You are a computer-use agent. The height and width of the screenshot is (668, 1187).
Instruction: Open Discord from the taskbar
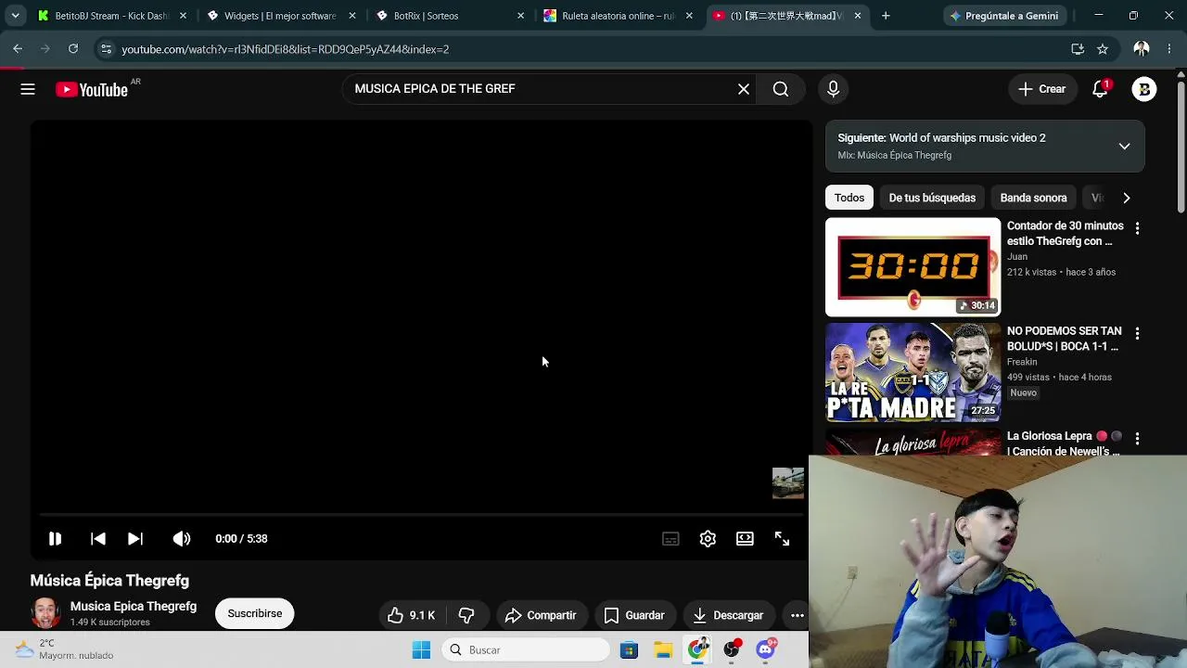pyautogui.click(x=766, y=650)
